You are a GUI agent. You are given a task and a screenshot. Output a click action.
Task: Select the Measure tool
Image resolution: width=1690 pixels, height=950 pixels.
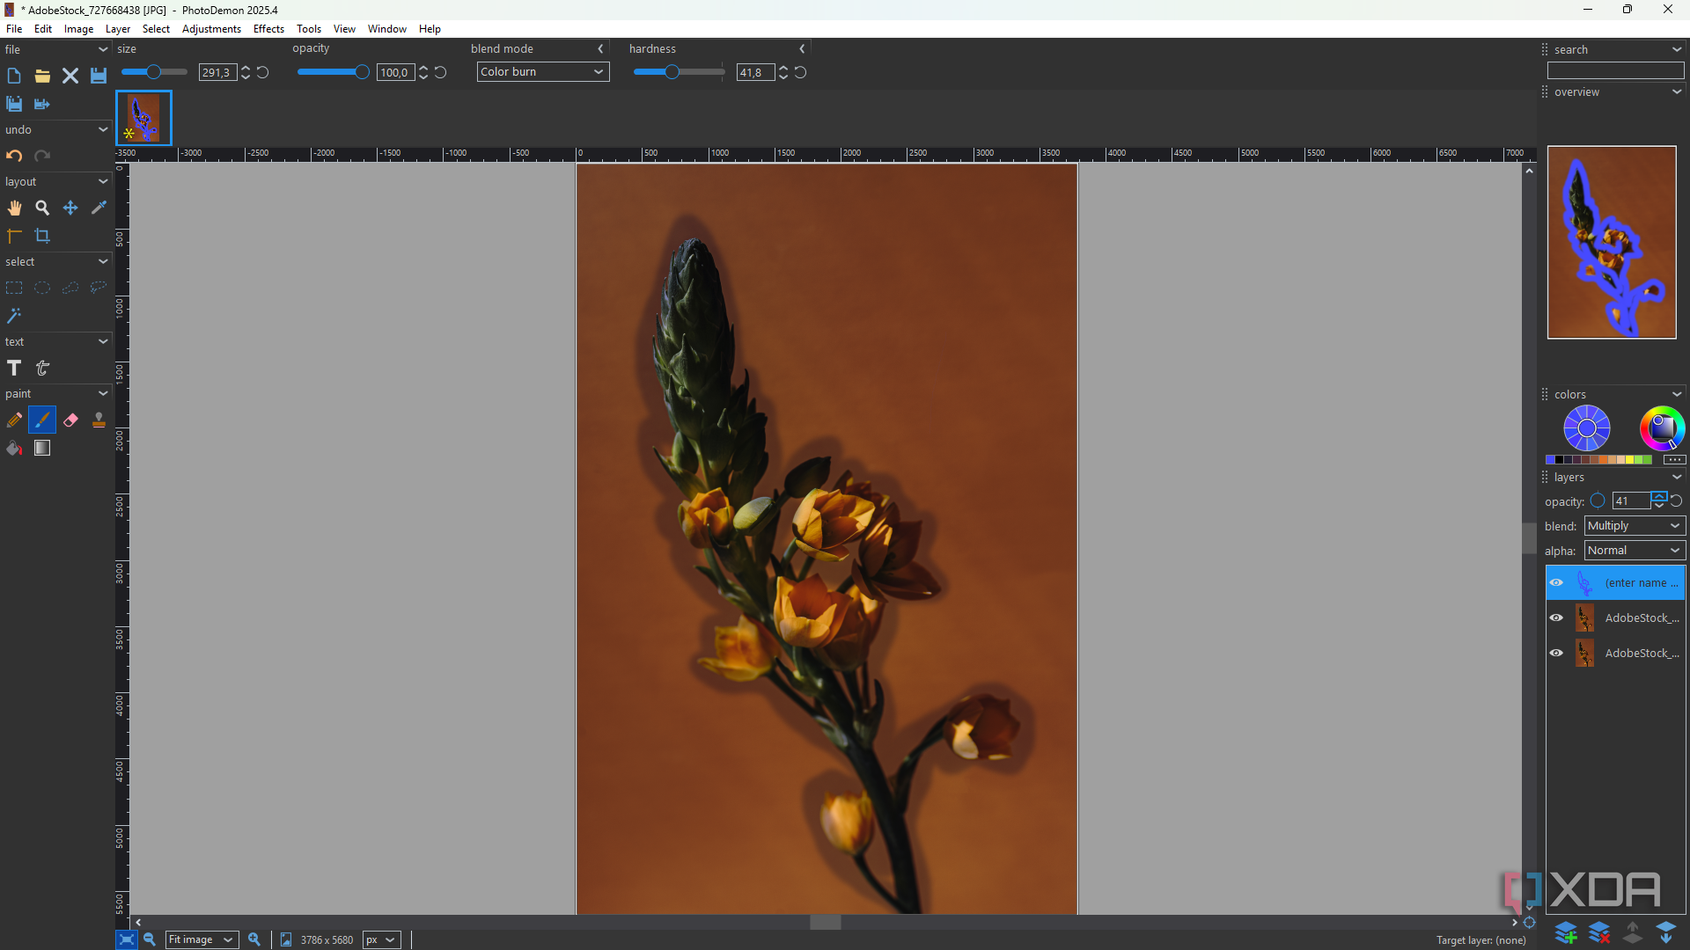click(x=14, y=236)
